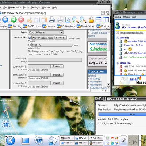This screenshot has width=146, height=146.
Task: Click Browse for screenshot 1
Action: tap(57, 66)
